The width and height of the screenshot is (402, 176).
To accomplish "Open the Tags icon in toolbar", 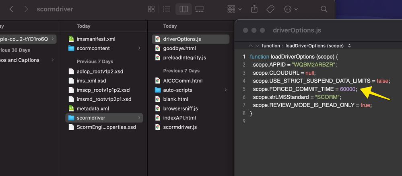I will (x=270, y=9).
